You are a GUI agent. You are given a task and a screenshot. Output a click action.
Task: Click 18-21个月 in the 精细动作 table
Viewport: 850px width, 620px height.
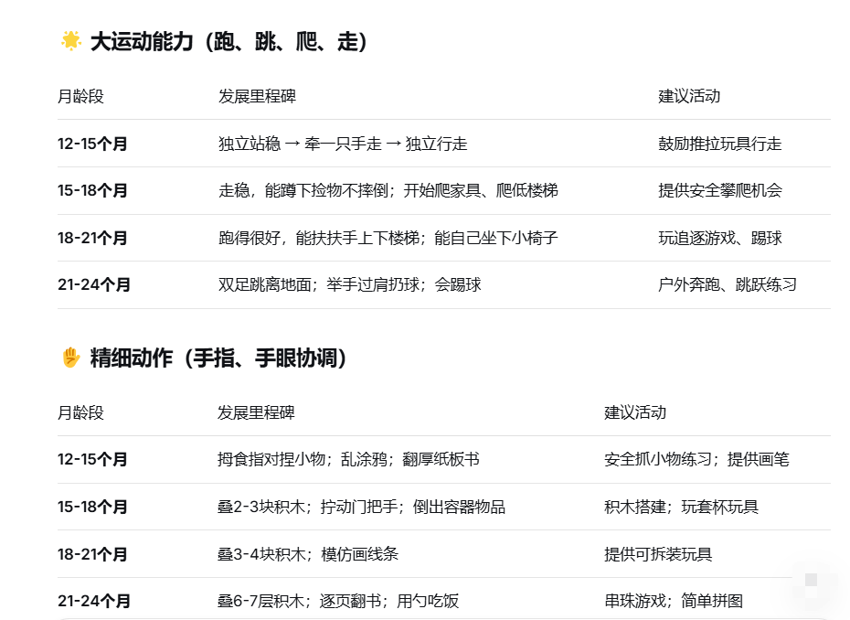coord(92,554)
